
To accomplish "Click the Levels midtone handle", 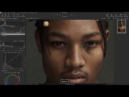I will tap(12, 47).
